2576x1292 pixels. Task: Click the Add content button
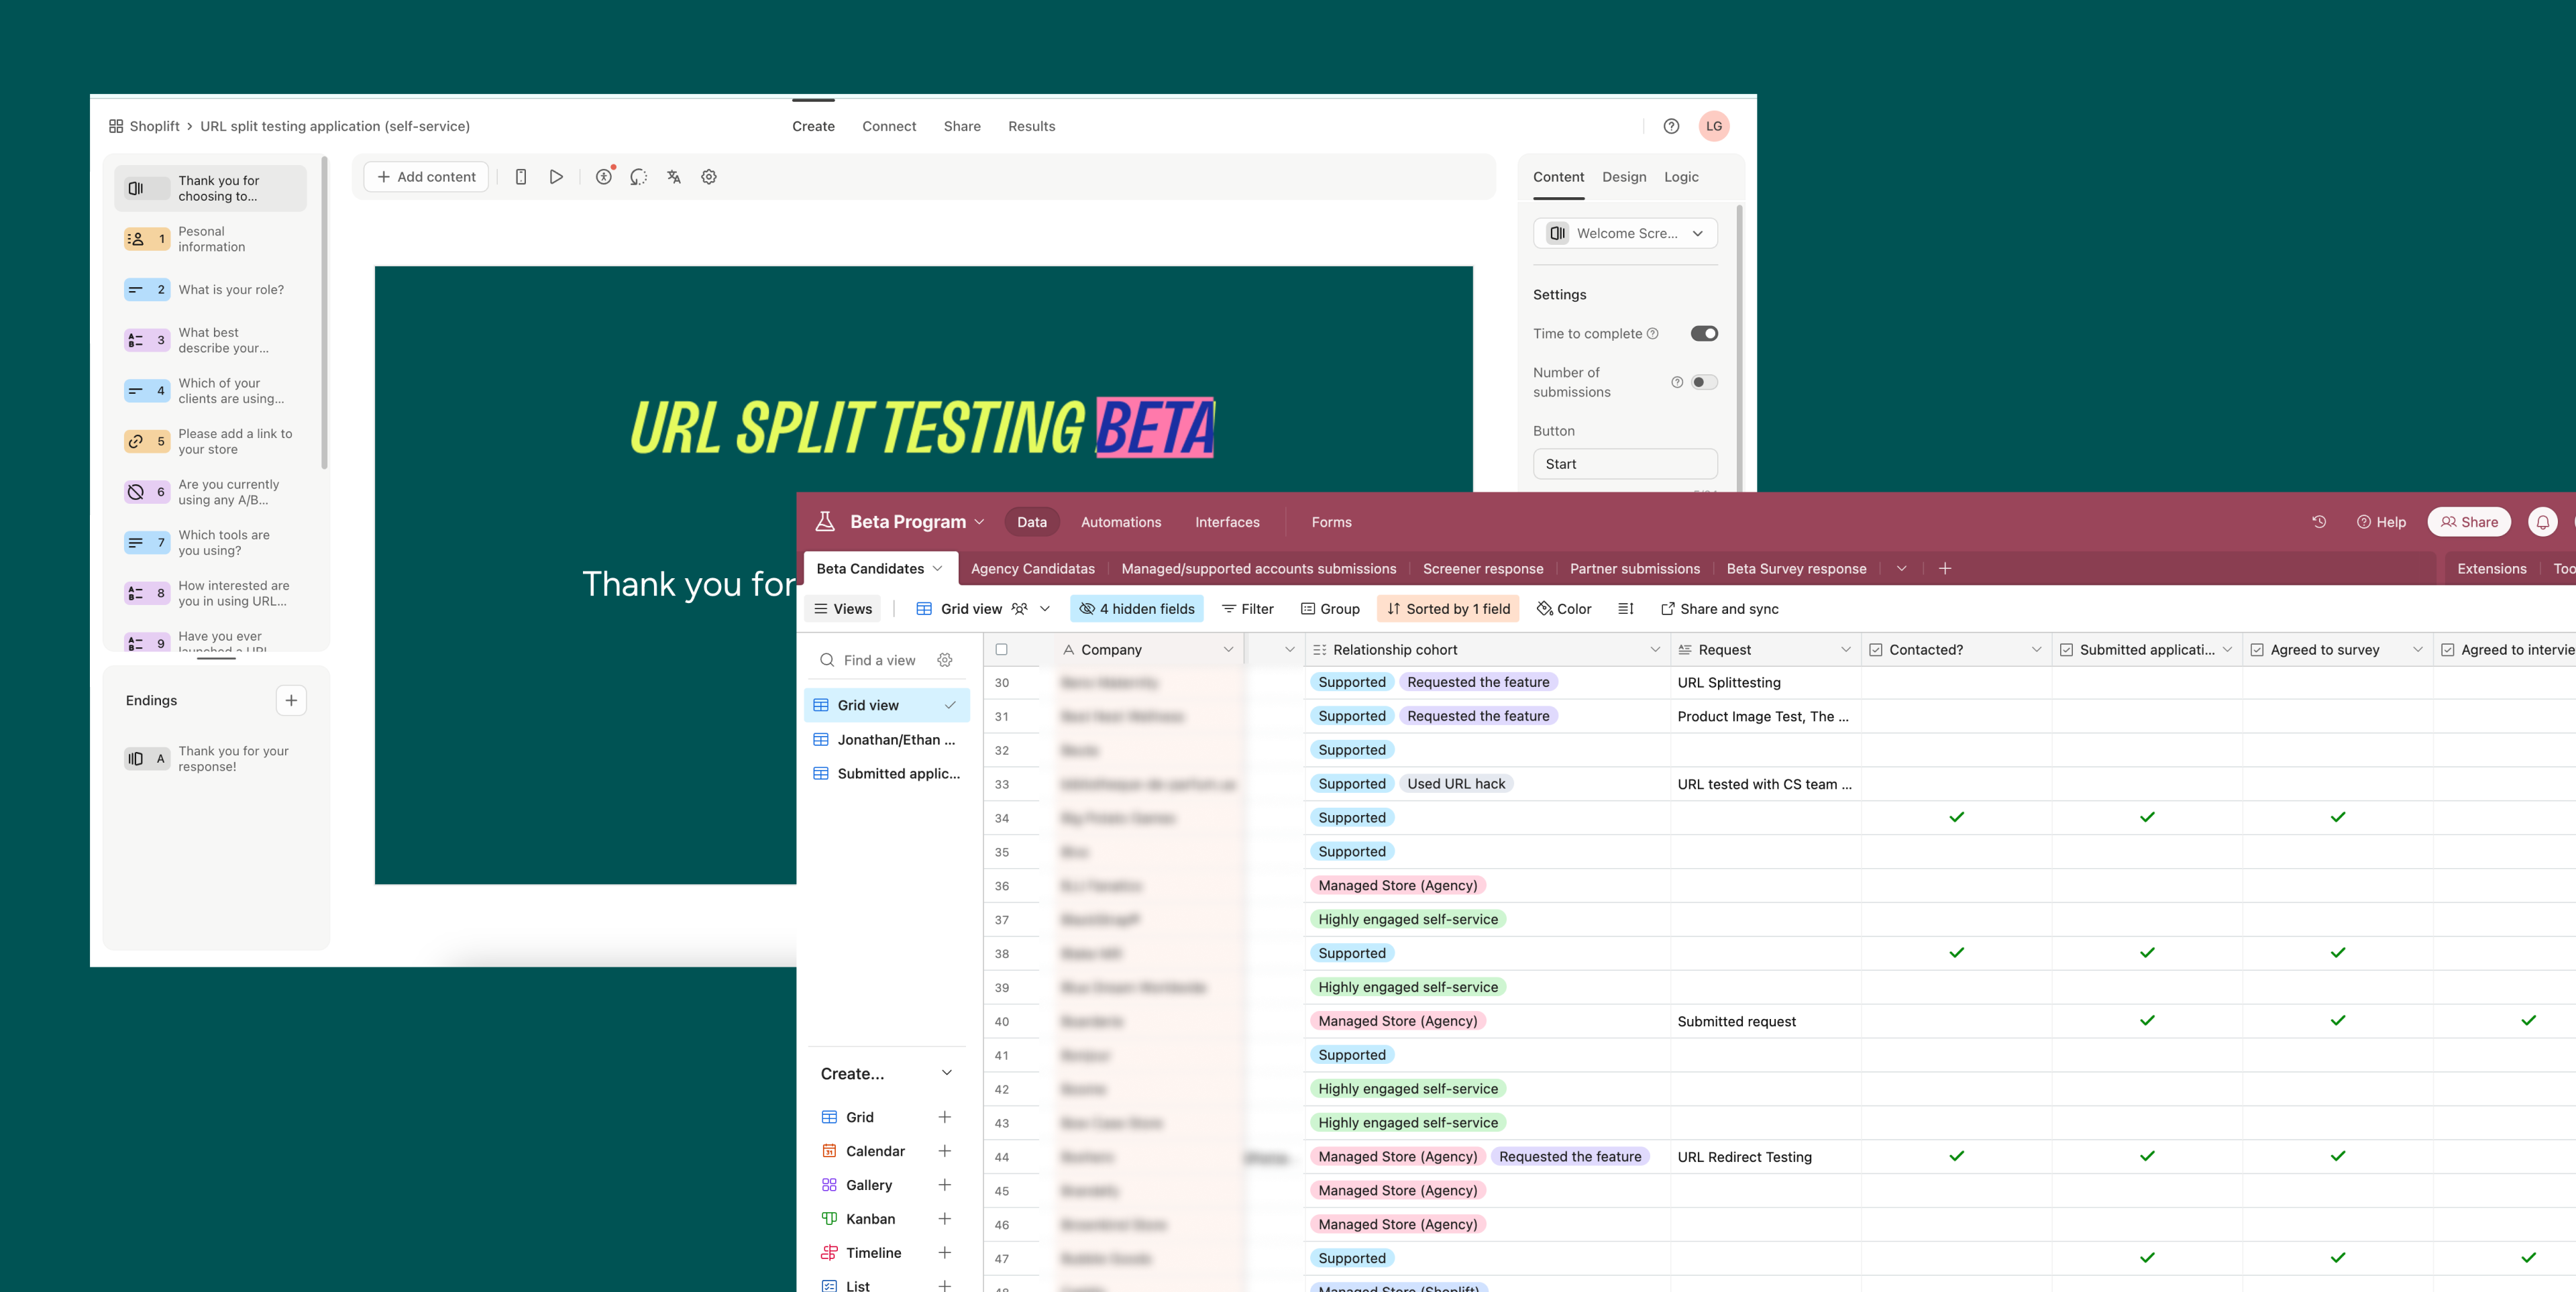[426, 177]
